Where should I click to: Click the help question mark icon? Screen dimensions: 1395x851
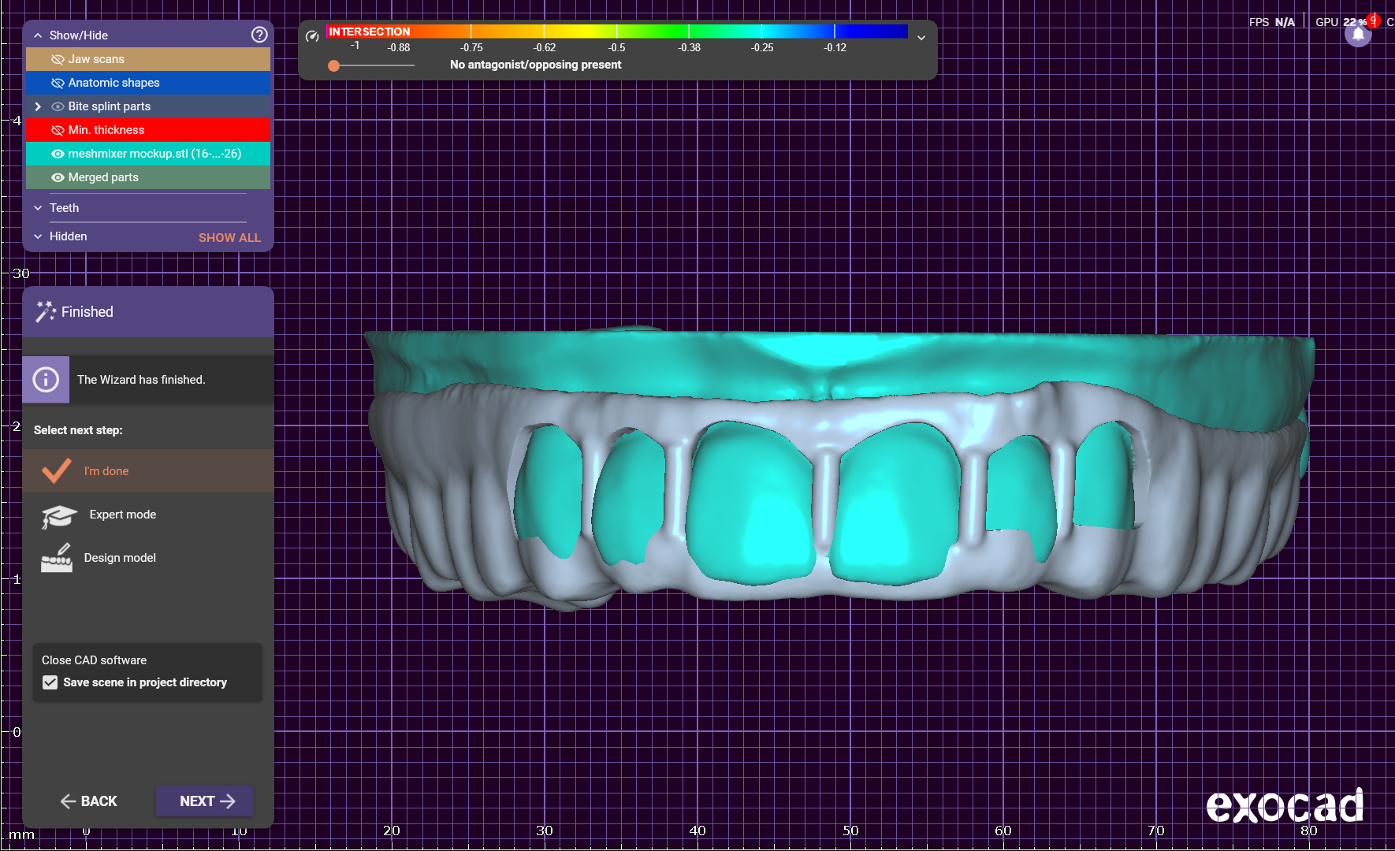pyautogui.click(x=259, y=35)
